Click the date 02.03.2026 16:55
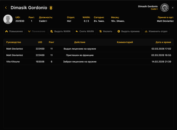 point(161,55)
